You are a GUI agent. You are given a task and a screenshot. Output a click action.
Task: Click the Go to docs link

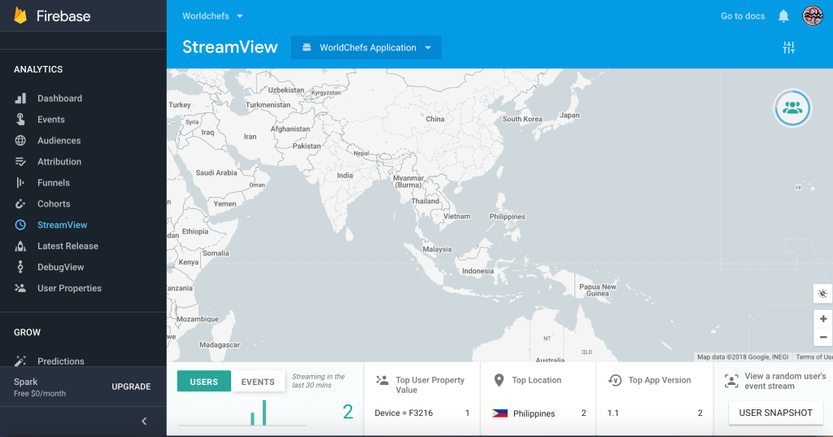click(743, 16)
